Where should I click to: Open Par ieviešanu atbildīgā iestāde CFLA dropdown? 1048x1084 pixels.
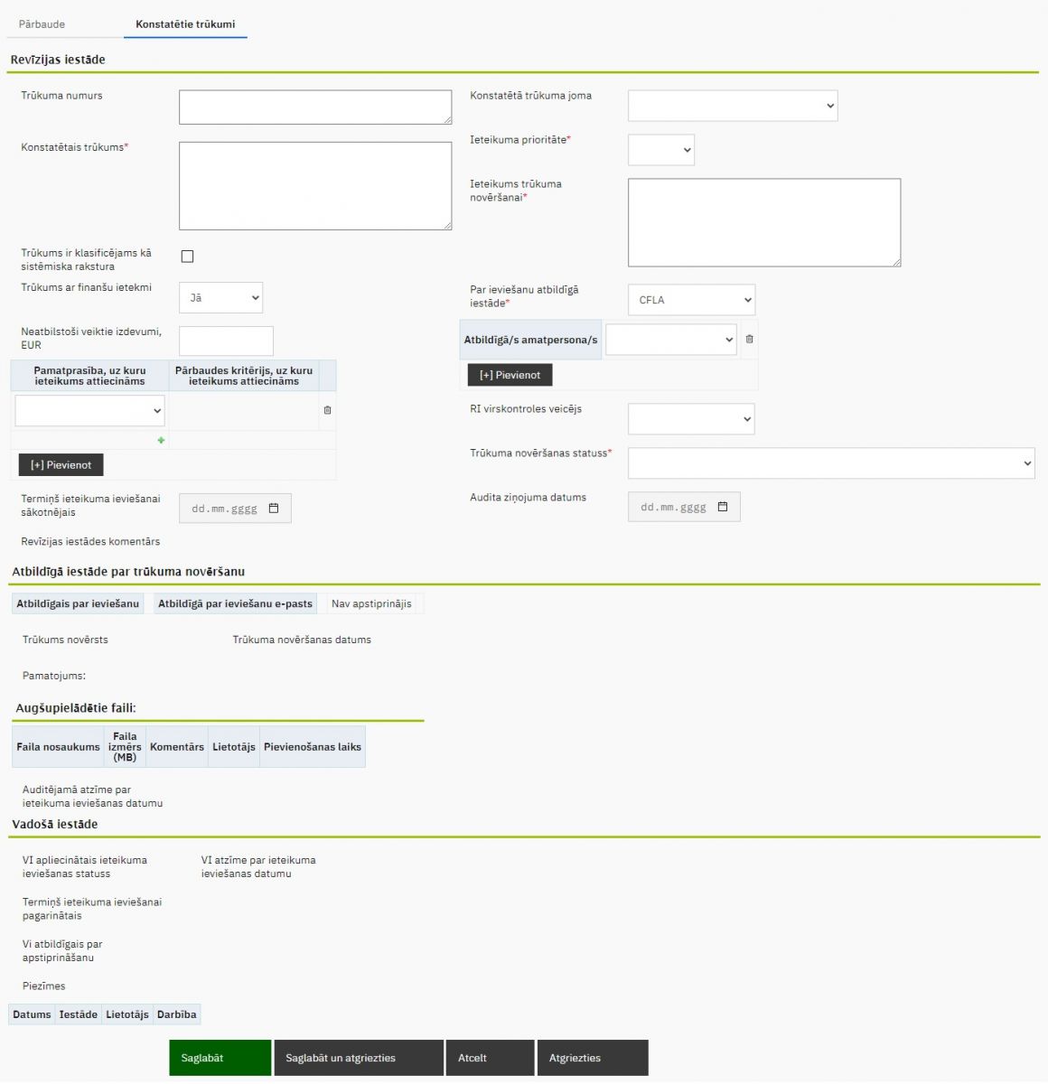[x=691, y=300]
